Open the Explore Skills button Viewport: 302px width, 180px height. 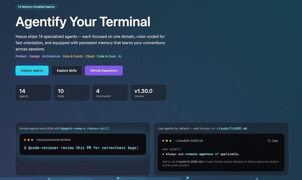tap(67, 71)
